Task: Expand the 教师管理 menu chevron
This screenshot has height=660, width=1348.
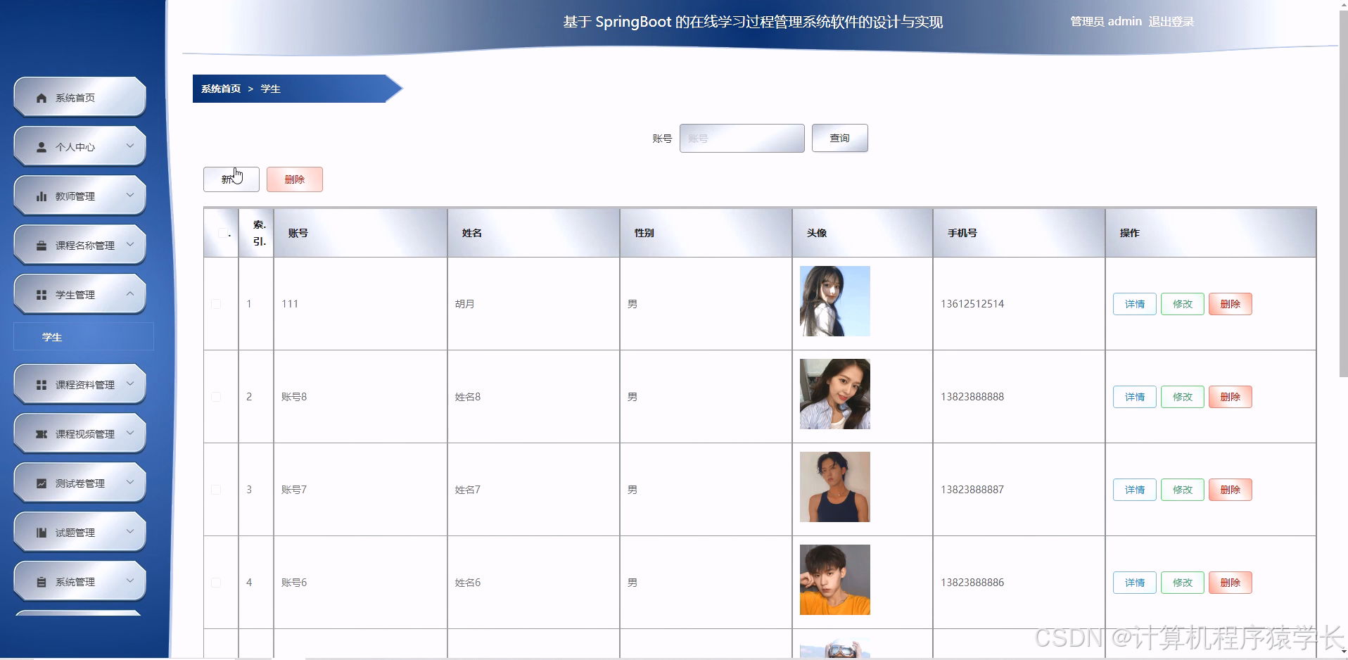Action: pyautogui.click(x=130, y=195)
